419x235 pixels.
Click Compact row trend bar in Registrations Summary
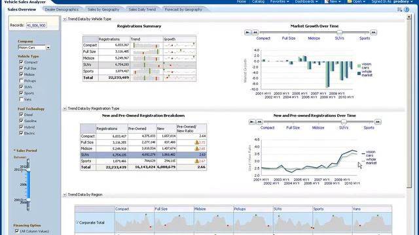pyautogui.click(x=147, y=45)
